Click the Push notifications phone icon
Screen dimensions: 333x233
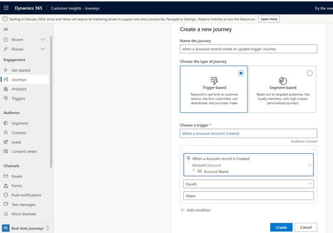click(6, 195)
